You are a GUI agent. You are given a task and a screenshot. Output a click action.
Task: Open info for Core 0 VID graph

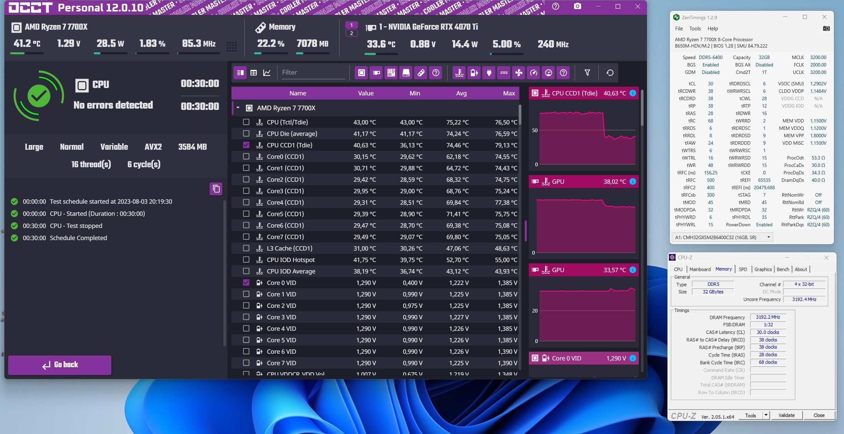click(633, 358)
